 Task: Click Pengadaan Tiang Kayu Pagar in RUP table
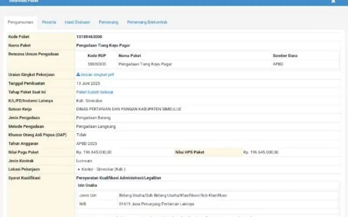click(x=145, y=64)
